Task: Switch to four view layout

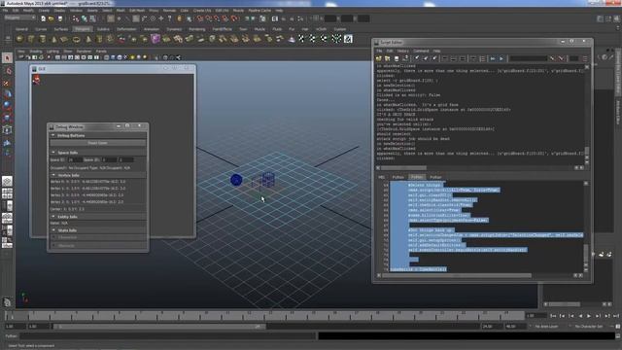Action: tap(7, 193)
